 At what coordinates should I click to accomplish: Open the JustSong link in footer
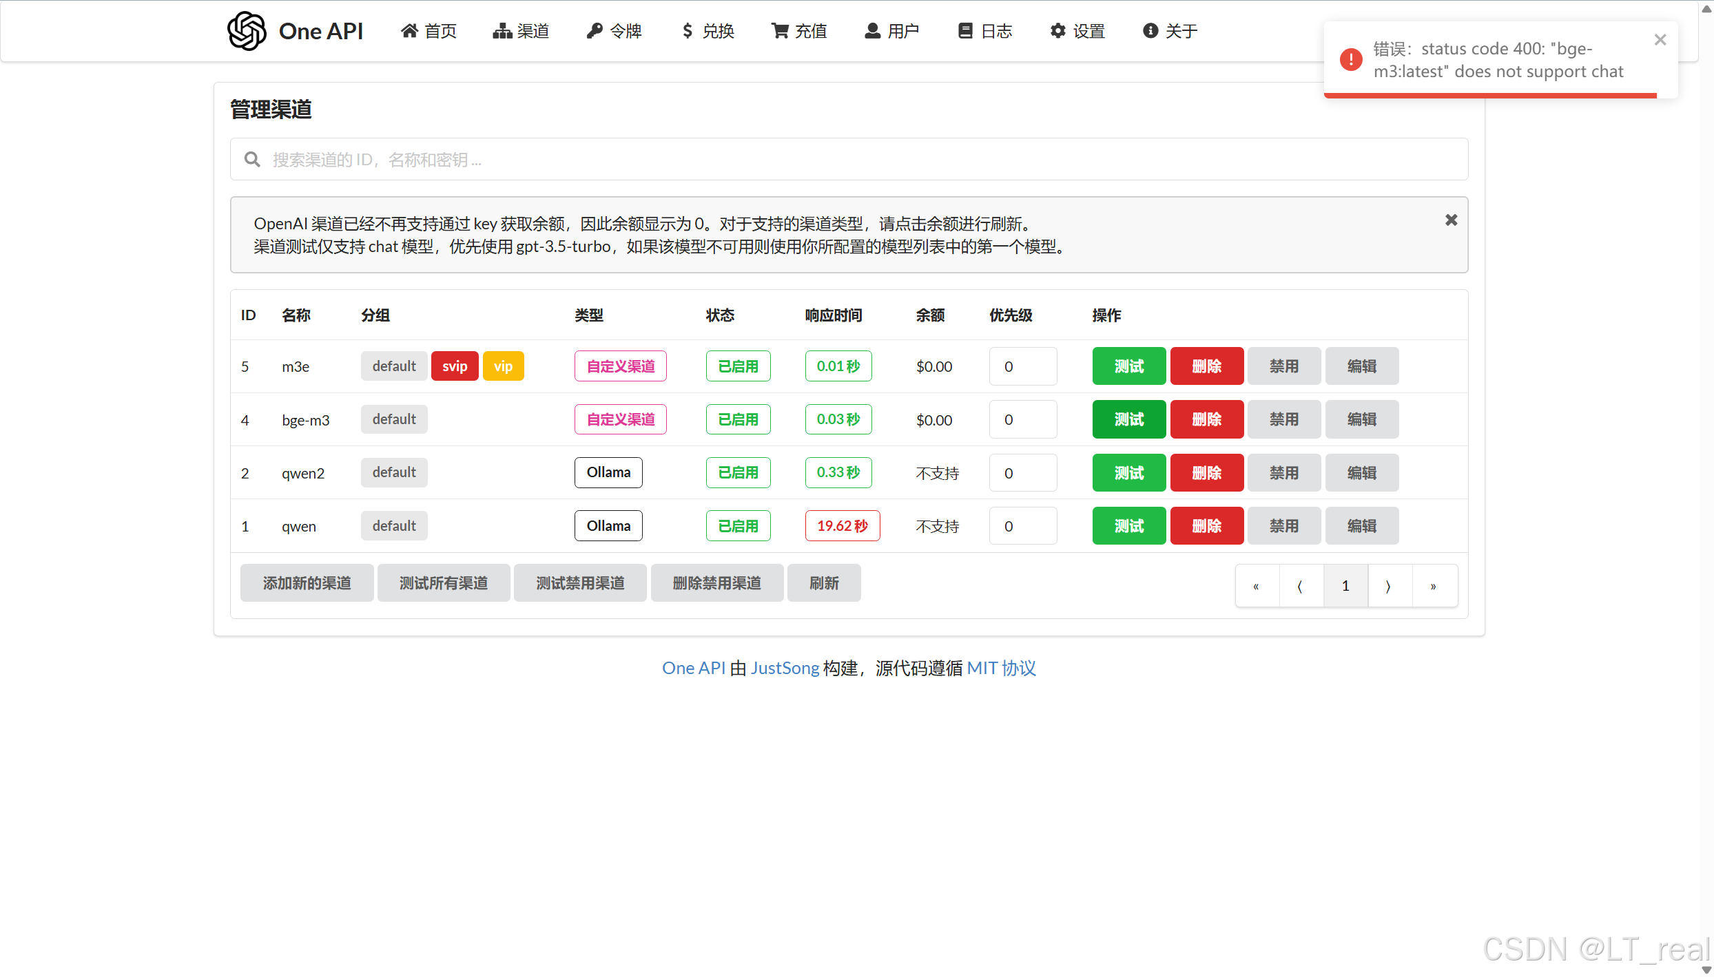tap(785, 668)
